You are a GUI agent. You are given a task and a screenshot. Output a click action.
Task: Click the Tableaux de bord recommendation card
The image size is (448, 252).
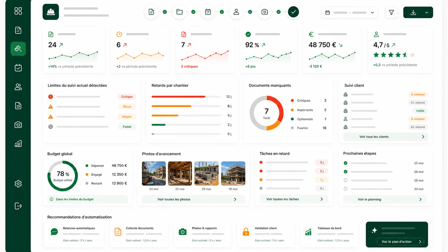[x=330, y=234]
